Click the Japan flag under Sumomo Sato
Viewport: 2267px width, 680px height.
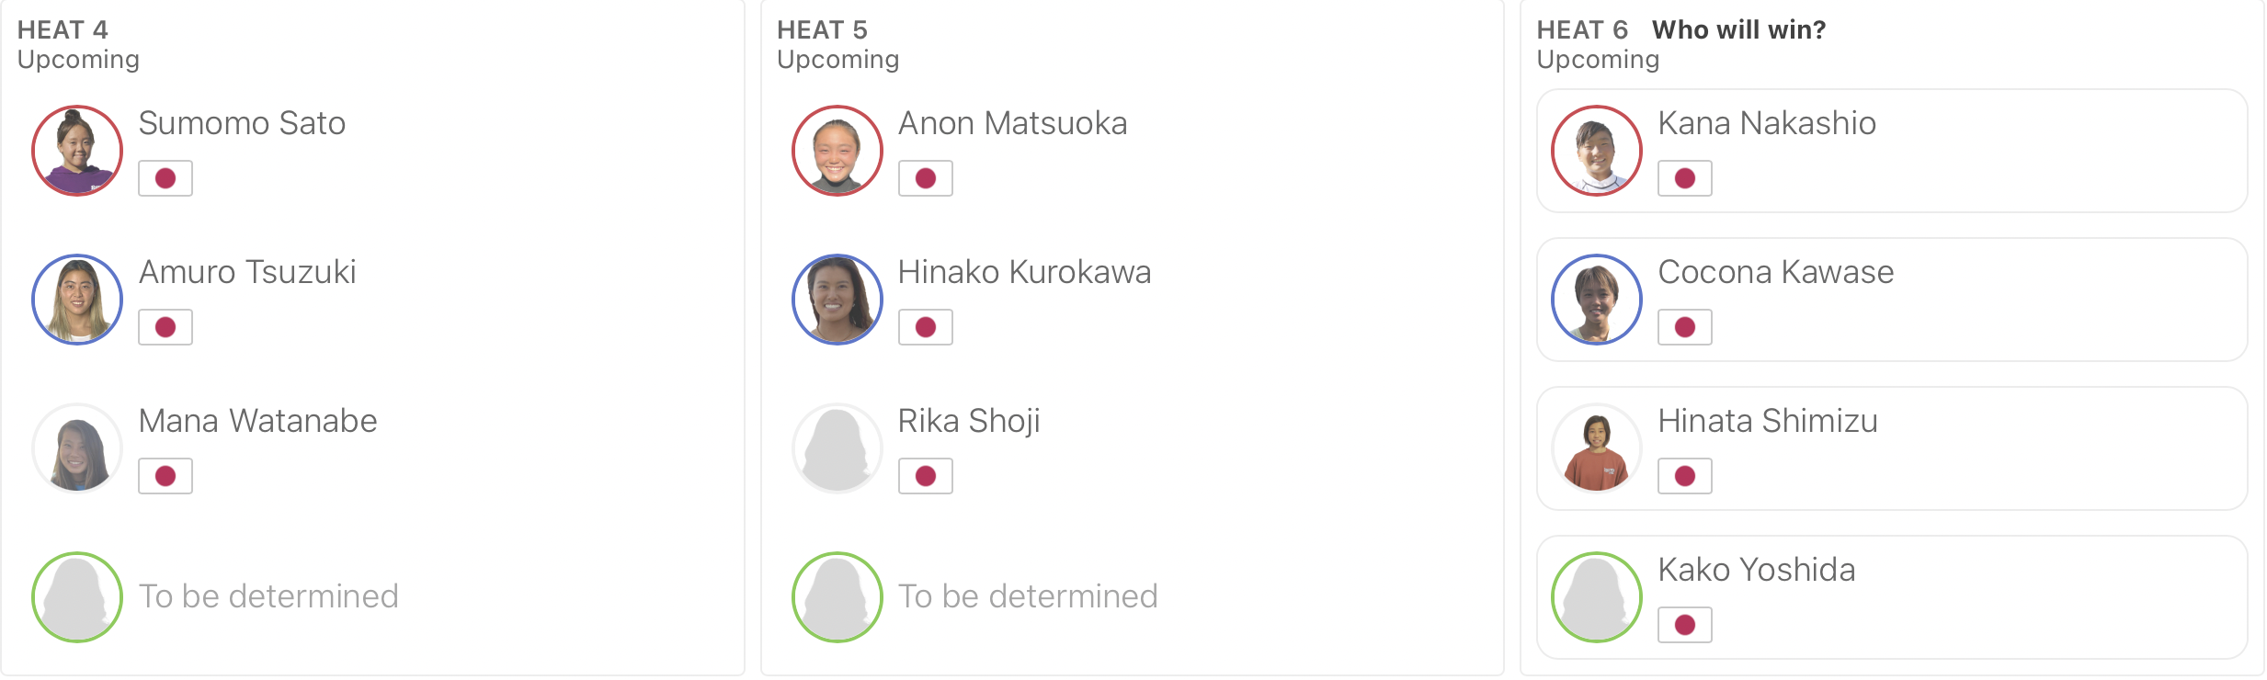click(165, 178)
